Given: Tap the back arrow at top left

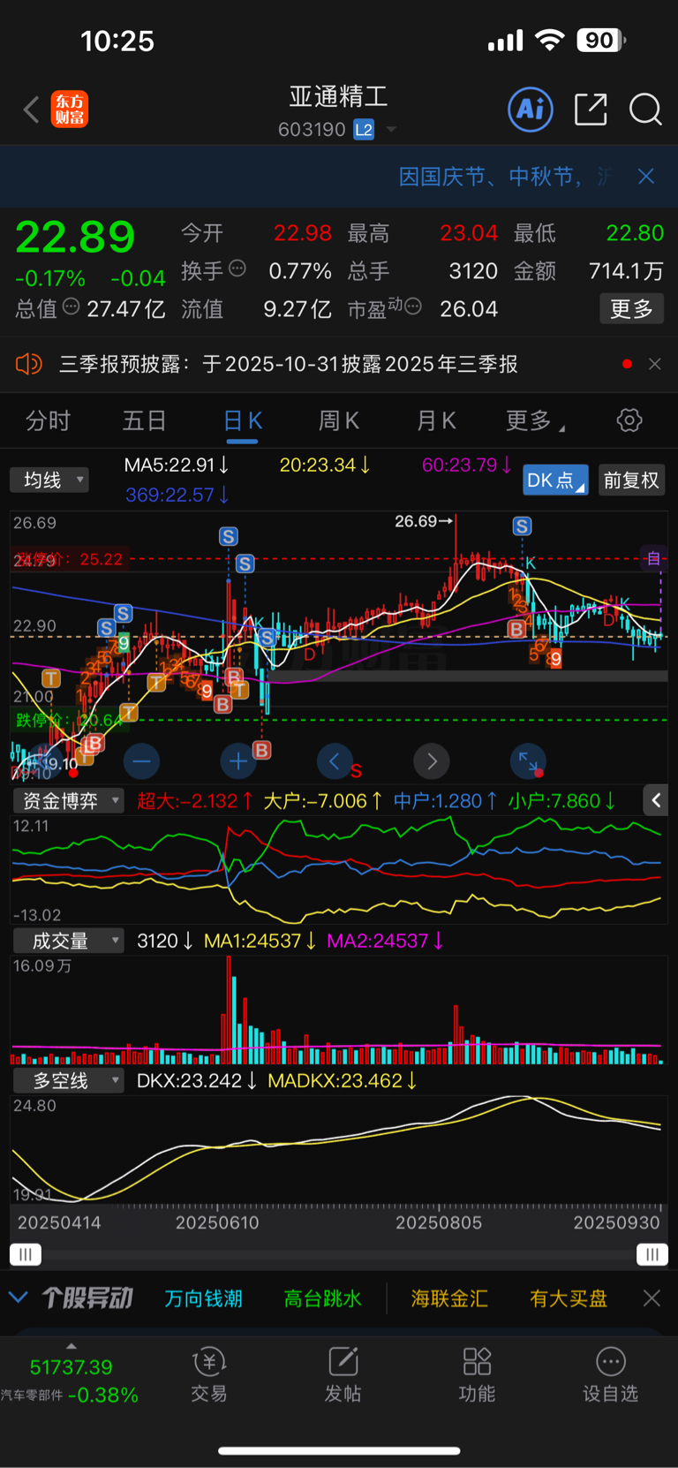Looking at the screenshot, I should pos(31,110).
